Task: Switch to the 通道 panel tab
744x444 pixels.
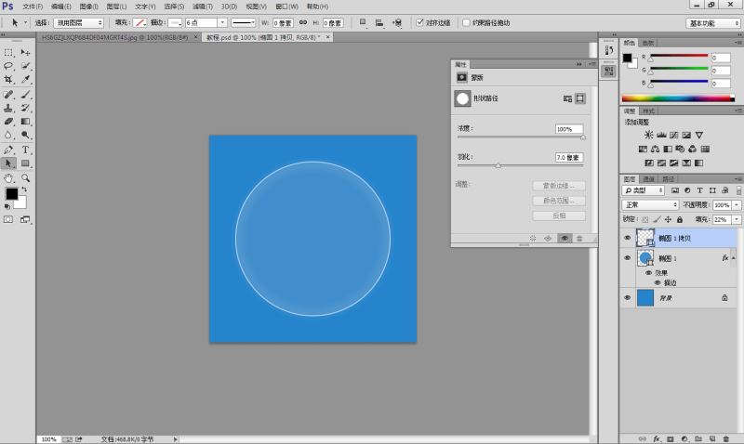Action: [x=649, y=178]
